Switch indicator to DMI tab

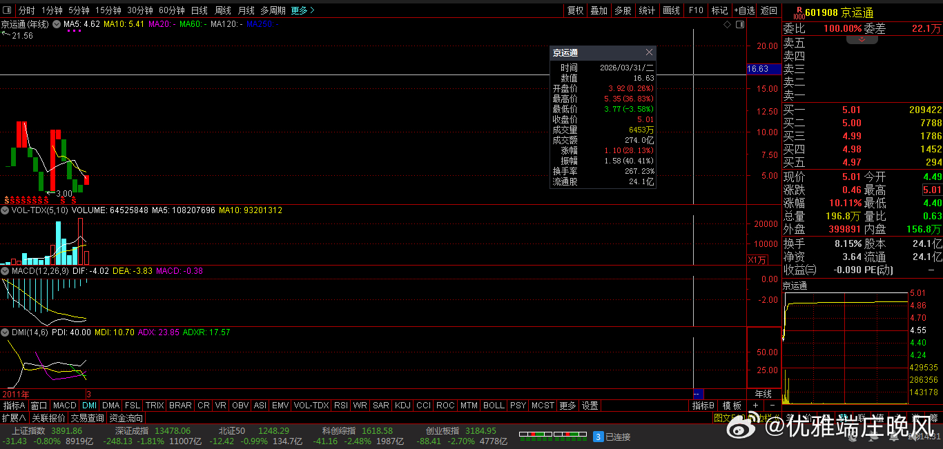[x=90, y=406]
